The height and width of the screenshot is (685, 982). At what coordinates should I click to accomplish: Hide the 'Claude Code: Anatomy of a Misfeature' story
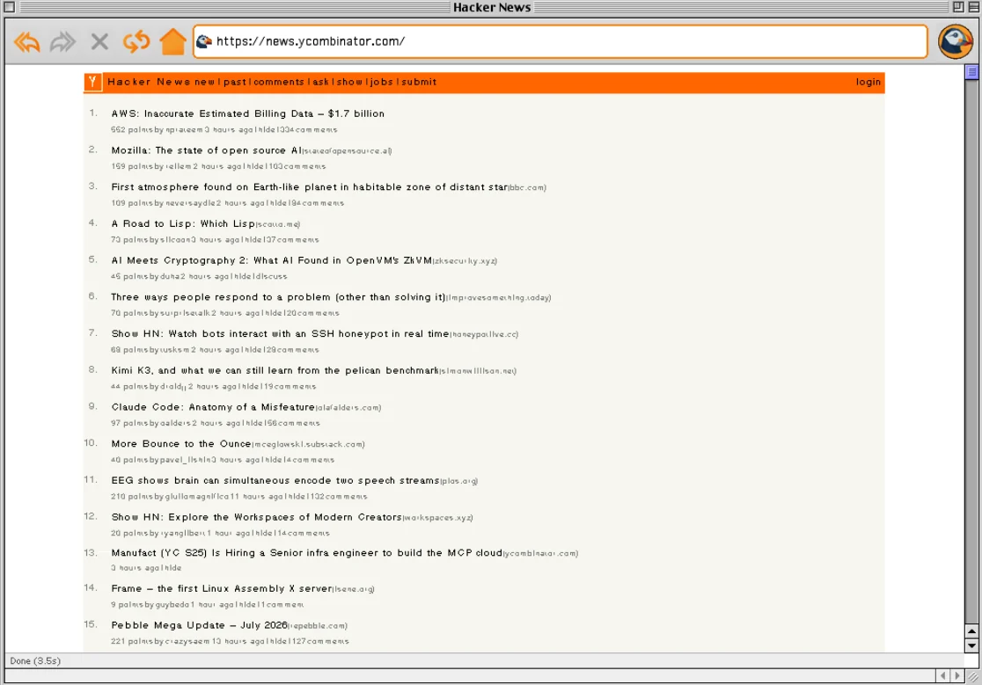click(253, 424)
